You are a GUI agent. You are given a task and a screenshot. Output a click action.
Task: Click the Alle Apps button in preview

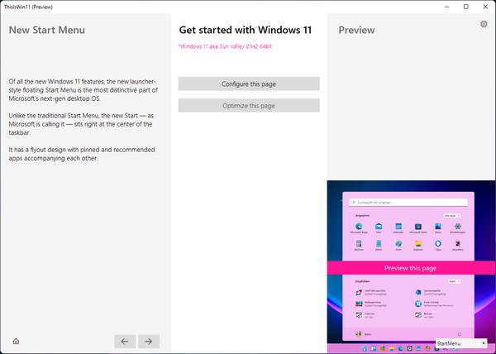(x=452, y=214)
